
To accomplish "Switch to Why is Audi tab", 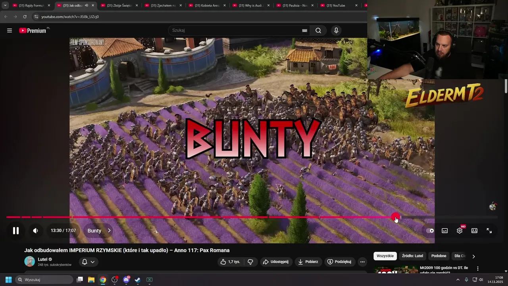I will pos(252,6).
